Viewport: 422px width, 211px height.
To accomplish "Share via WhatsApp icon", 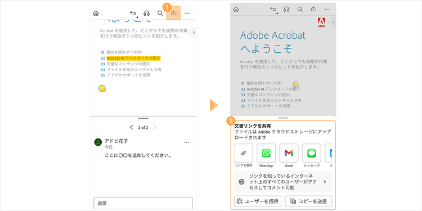I will coord(266,153).
